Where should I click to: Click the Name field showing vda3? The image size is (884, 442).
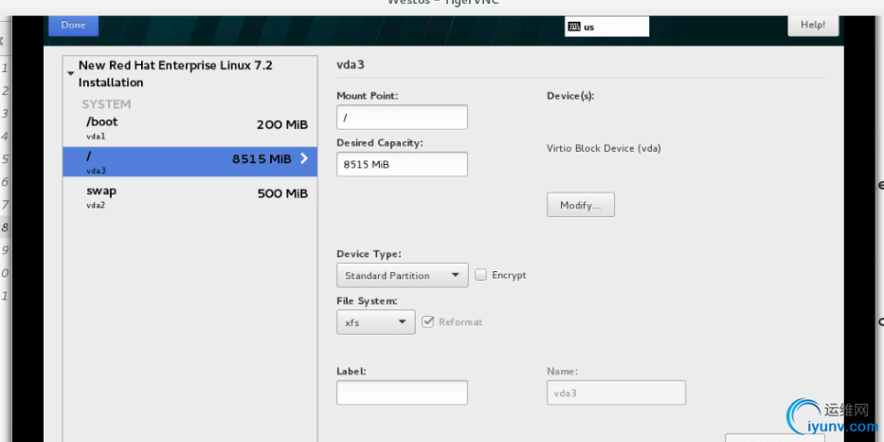616,393
